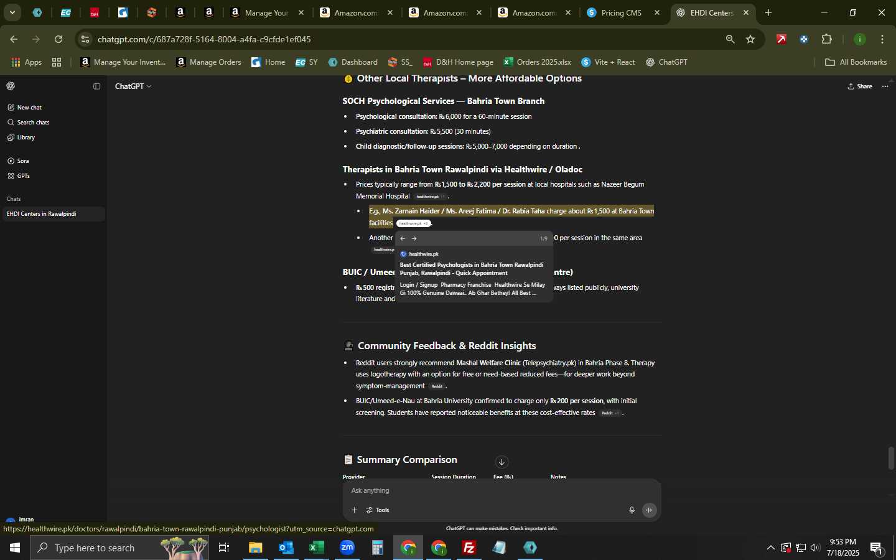
Task: Open the Tools menu in composer
Action: (x=378, y=510)
